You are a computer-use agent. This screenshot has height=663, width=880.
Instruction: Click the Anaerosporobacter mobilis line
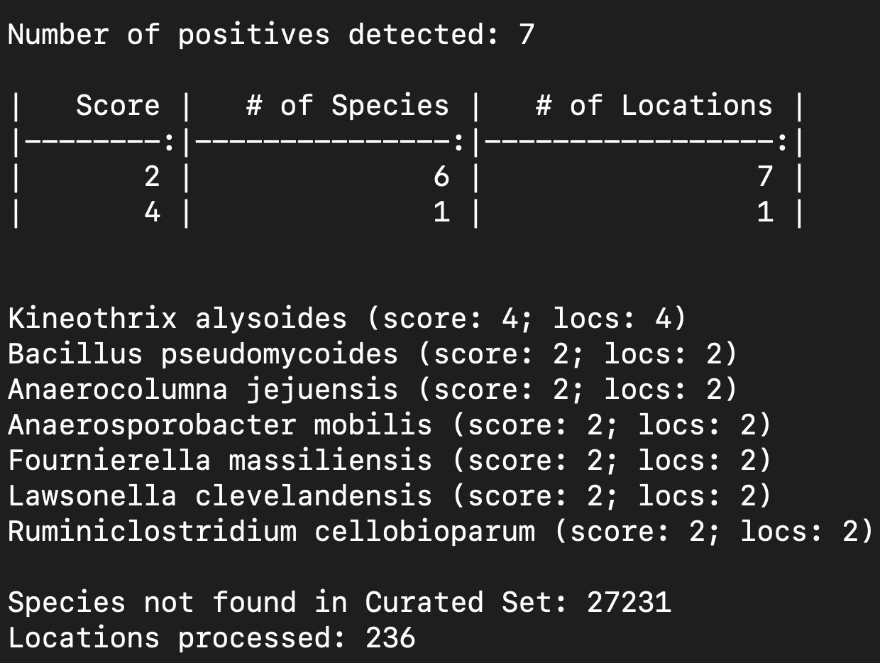(390, 425)
